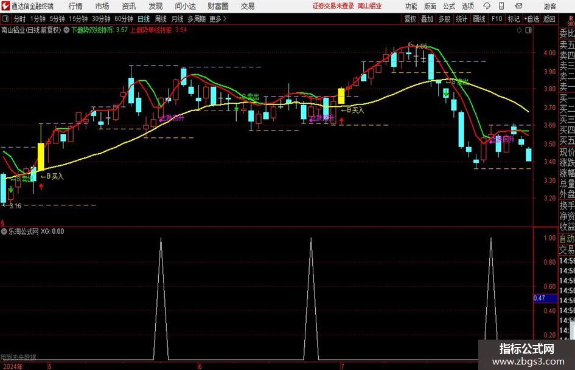Open the 选项 menu
Image resolution: width=575 pixels, height=370 pixels.
(x=467, y=6)
